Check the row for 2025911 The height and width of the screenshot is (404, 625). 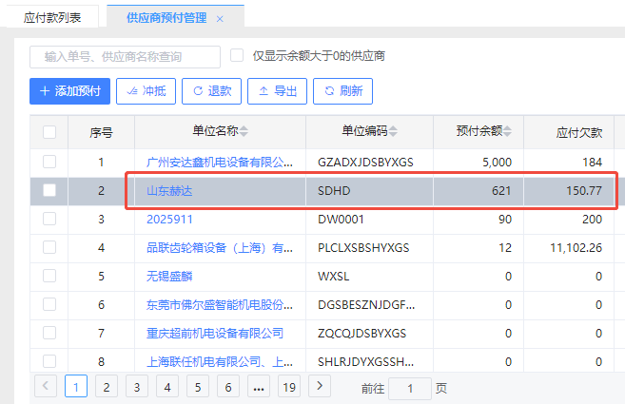(x=49, y=219)
